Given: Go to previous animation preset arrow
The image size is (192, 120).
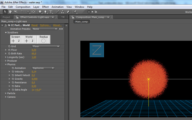Looking at the screenshot, I should [60, 29].
